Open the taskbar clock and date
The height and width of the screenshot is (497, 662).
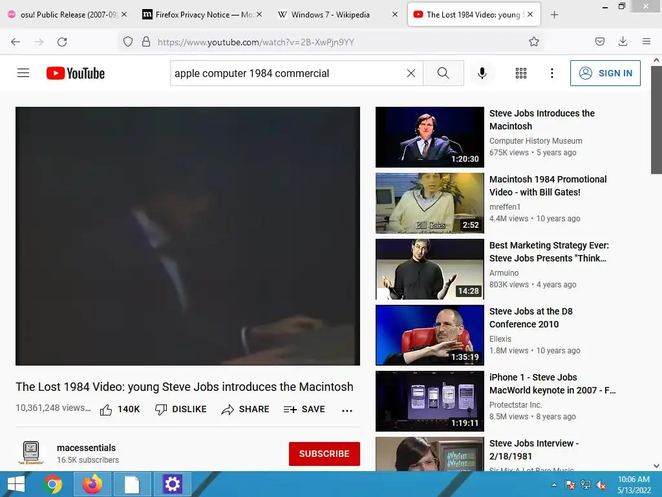pyautogui.click(x=634, y=485)
